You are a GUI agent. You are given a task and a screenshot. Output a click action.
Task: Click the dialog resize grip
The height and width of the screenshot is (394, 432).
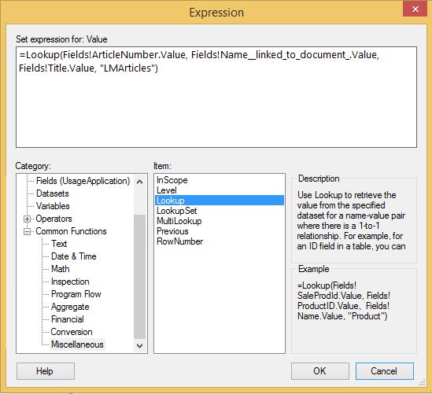pos(422,382)
